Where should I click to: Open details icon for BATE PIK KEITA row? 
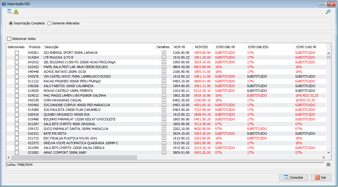[x=164, y=133]
